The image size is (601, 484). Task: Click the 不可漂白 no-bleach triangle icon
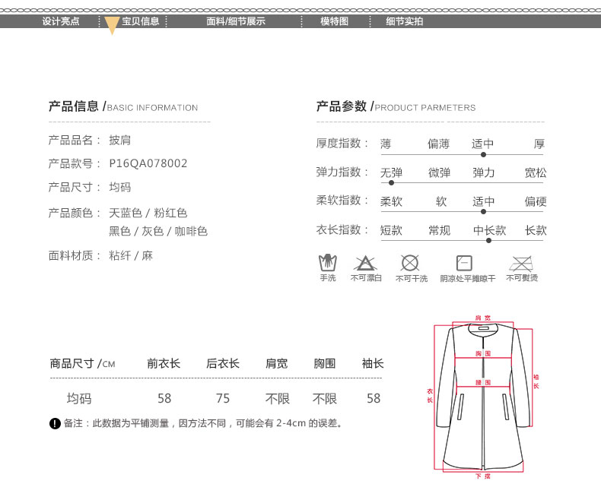(x=366, y=264)
